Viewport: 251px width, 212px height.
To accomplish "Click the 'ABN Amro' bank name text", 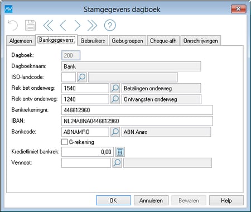I will [136, 132].
